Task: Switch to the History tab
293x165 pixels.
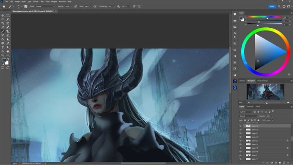Action: point(242,81)
